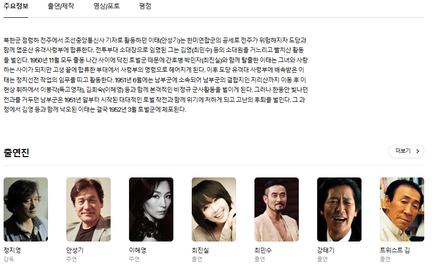
Task: Click the 이혜영 name link
Action: pyautogui.click(x=138, y=250)
